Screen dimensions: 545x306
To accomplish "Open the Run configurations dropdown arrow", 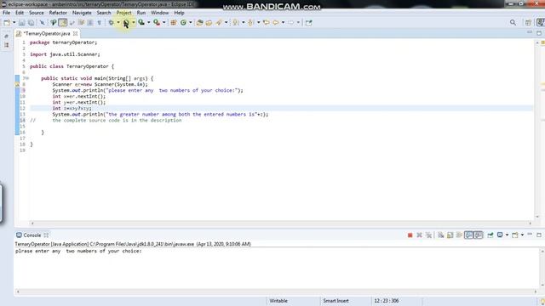I will click(134, 23).
